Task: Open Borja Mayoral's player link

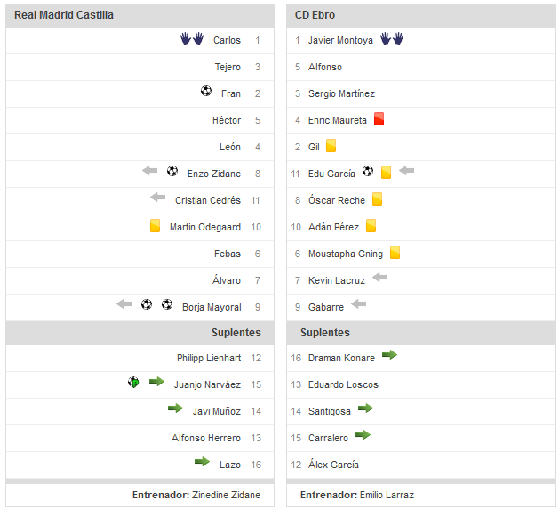Action: tap(212, 307)
